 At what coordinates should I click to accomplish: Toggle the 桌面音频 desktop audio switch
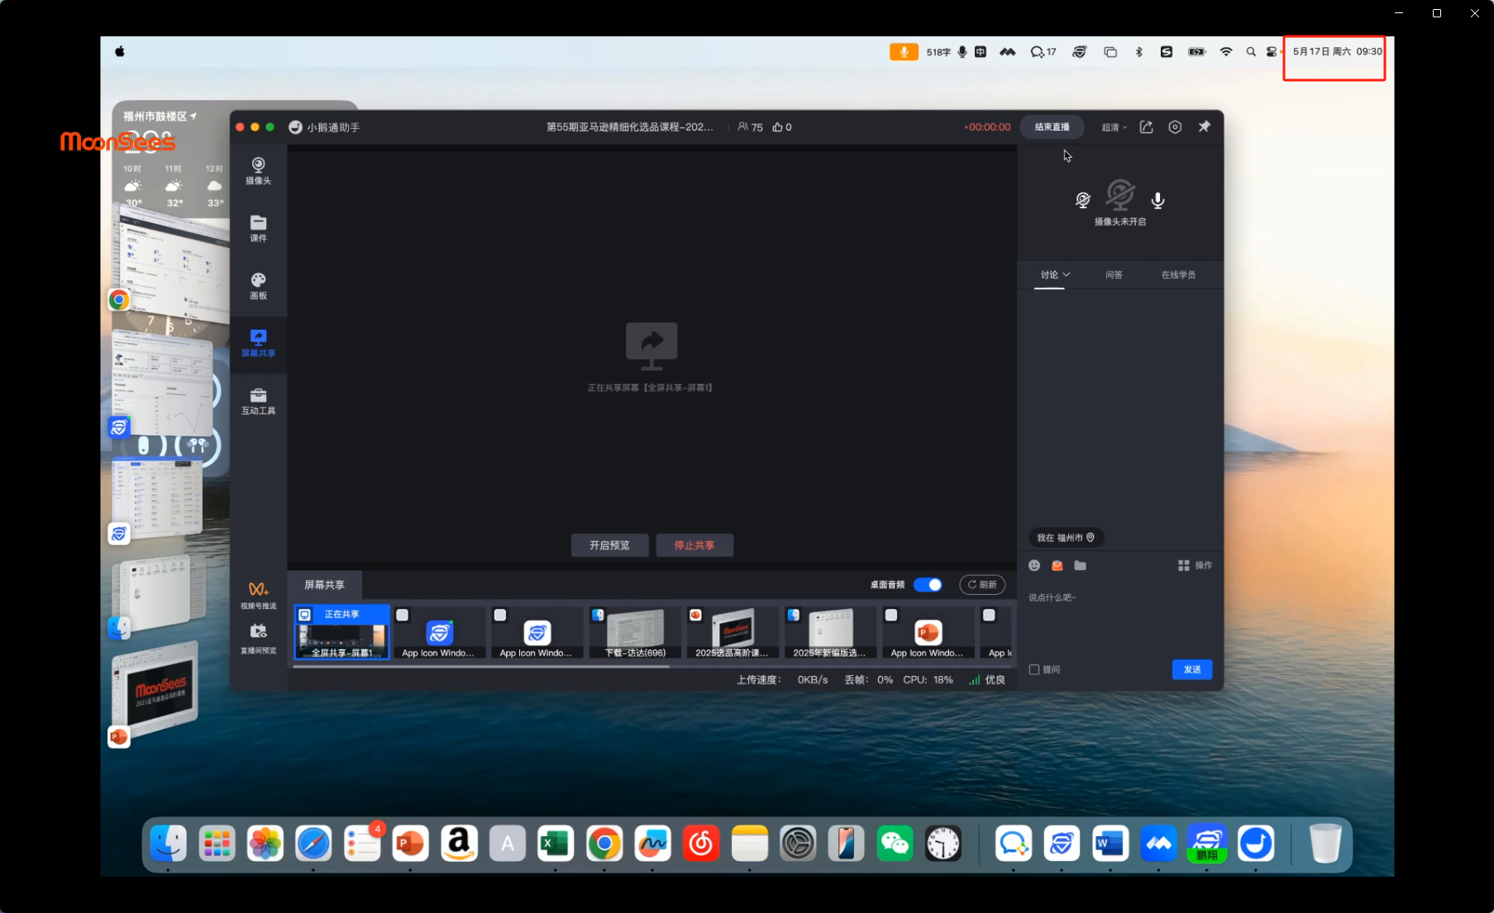[x=928, y=585]
